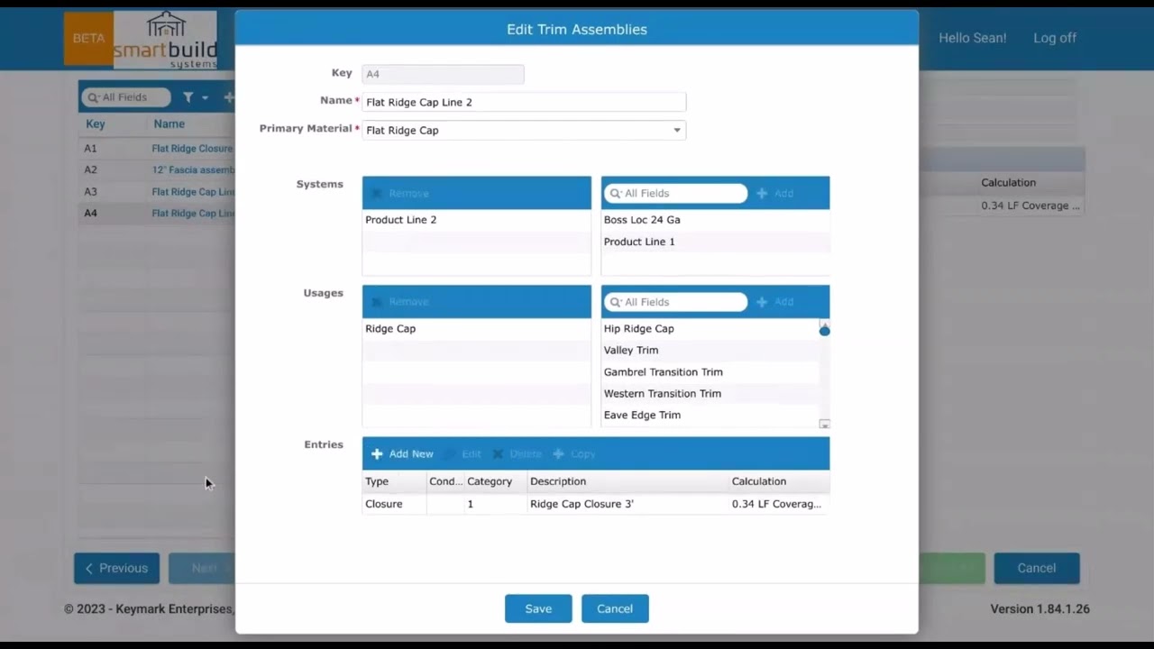Click the Add button in Systems panel
Viewport: 1154px width, 649px height.
[775, 193]
